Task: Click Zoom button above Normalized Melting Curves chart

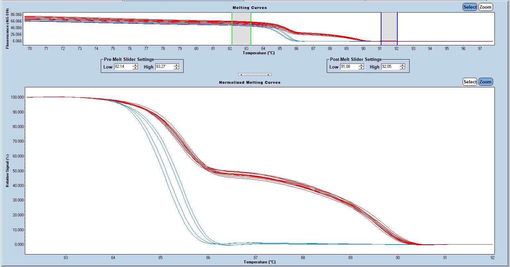Action: click(x=486, y=82)
